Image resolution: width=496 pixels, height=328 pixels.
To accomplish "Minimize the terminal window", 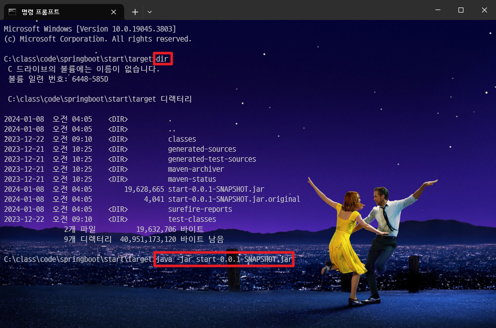I will [438, 10].
